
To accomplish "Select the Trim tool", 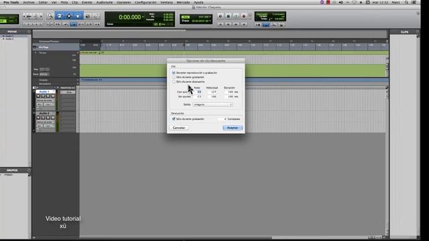I will (60, 16).
